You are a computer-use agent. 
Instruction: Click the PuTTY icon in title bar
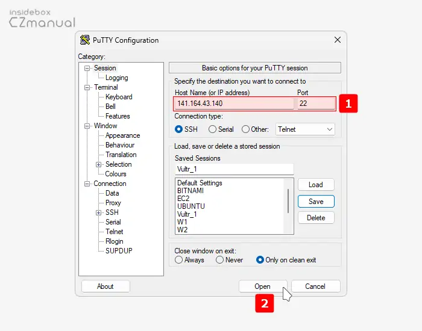pyautogui.click(x=86, y=40)
